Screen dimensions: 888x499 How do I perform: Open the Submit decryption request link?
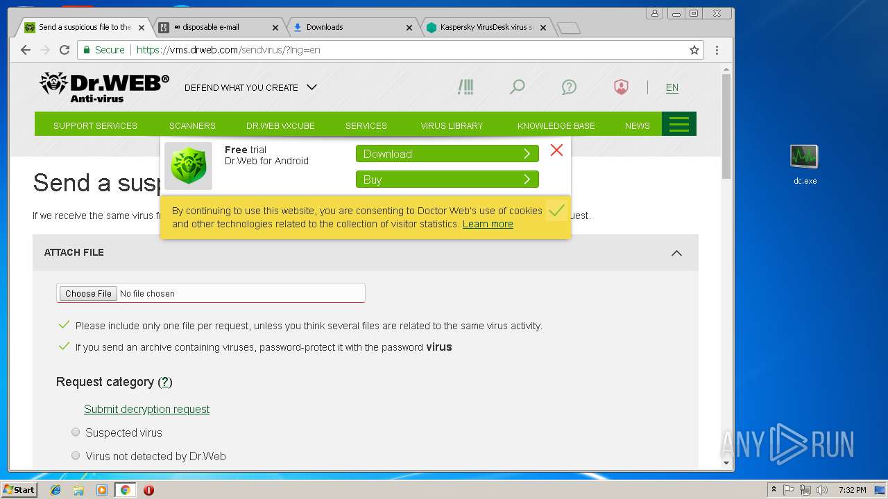[146, 409]
